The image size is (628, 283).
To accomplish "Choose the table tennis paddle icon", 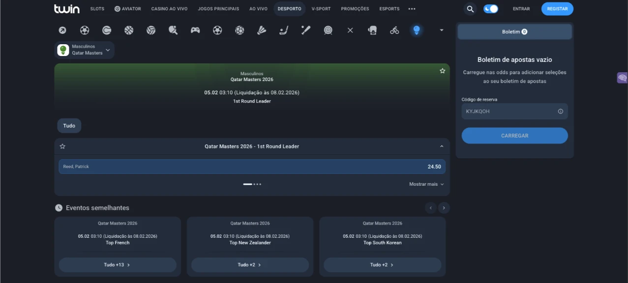I will [173, 30].
